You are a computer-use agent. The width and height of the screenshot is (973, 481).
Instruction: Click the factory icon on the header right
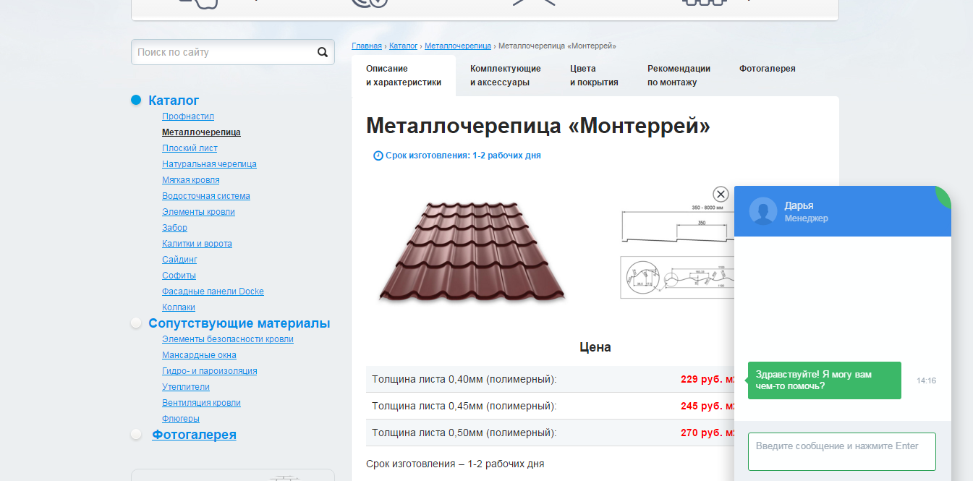point(705,4)
